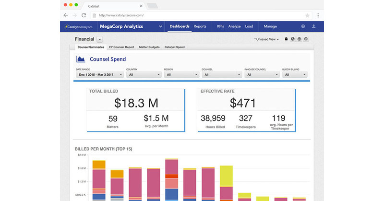Click the Manage navigation link
This screenshot has height=201, width=384.
[x=270, y=26]
